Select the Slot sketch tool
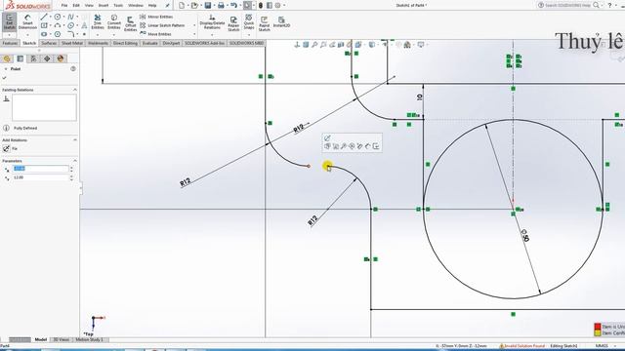Screen dimensions: 625x351 click(44, 34)
